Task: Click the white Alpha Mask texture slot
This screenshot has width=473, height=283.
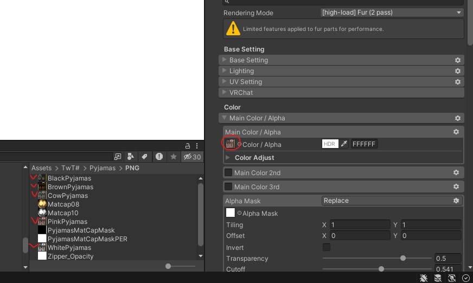Action: [231, 213]
